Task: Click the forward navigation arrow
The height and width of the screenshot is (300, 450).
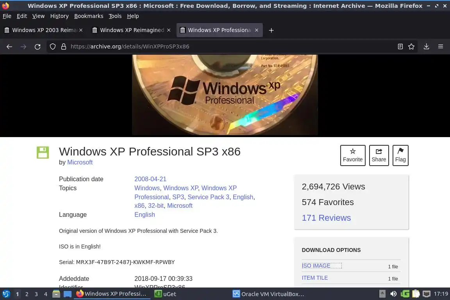Action: click(x=23, y=46)
